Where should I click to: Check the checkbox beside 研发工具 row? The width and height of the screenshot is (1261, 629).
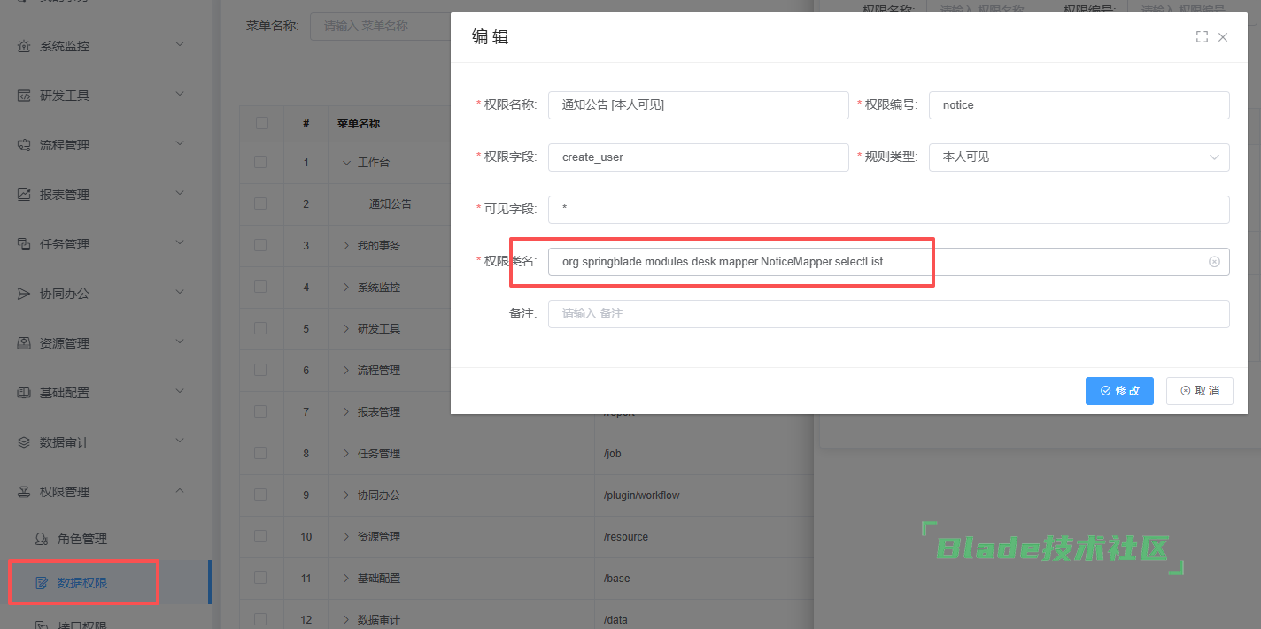[260, 328]
